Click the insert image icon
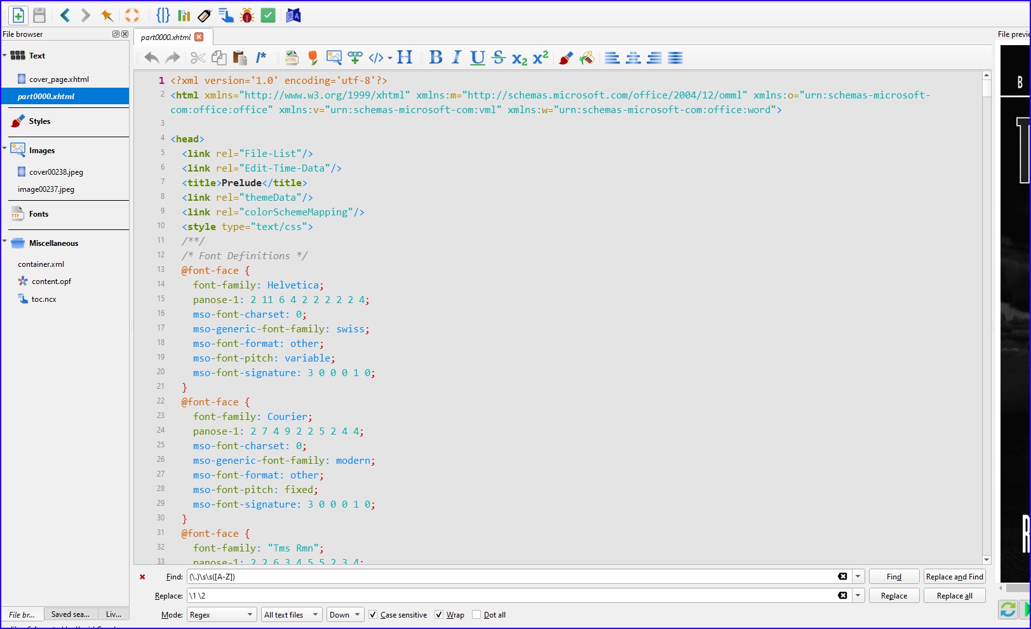The image size is (1031, 629). click(334, 58)
